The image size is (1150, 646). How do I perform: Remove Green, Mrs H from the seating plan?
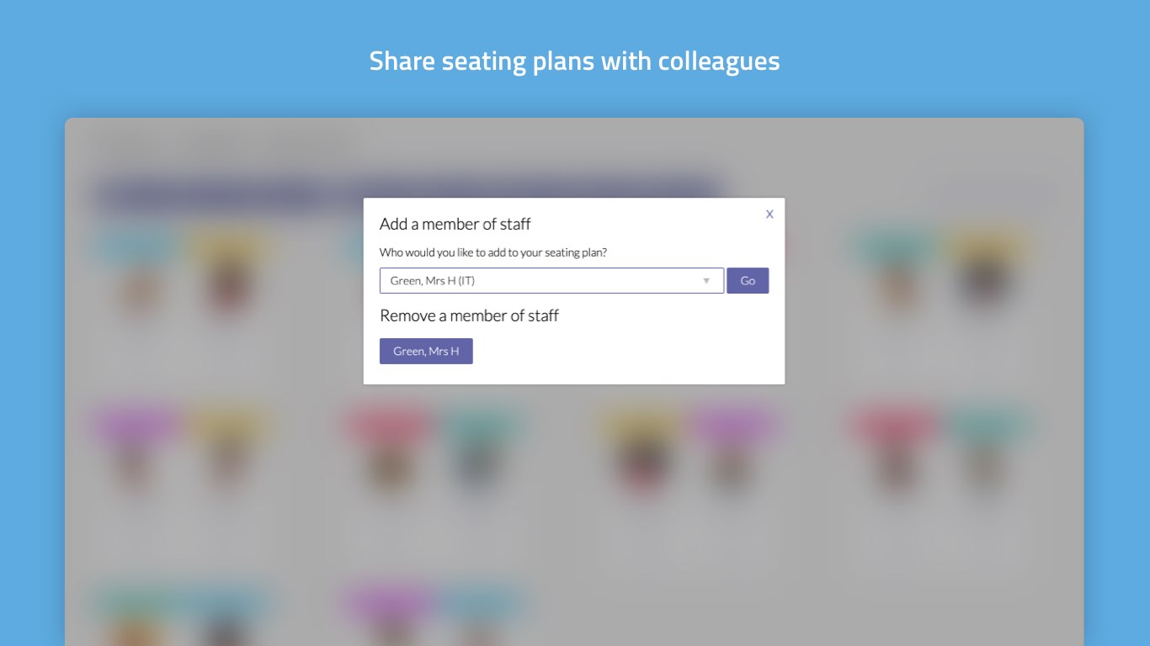(426, 352)
